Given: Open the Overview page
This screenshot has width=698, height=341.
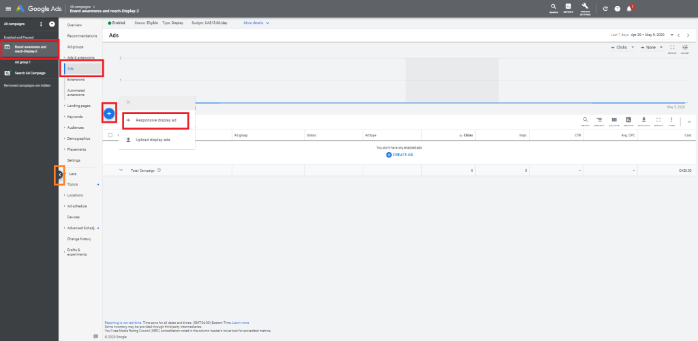Looking at the screenshot, I should [x=74, y=25].
